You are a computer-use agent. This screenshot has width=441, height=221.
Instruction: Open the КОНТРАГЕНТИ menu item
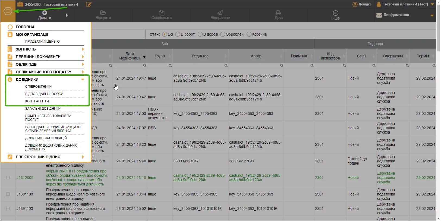click(37, 101)
